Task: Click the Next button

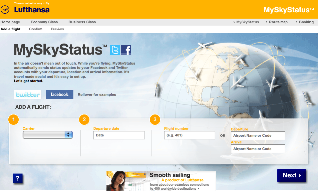Action: 291,175
